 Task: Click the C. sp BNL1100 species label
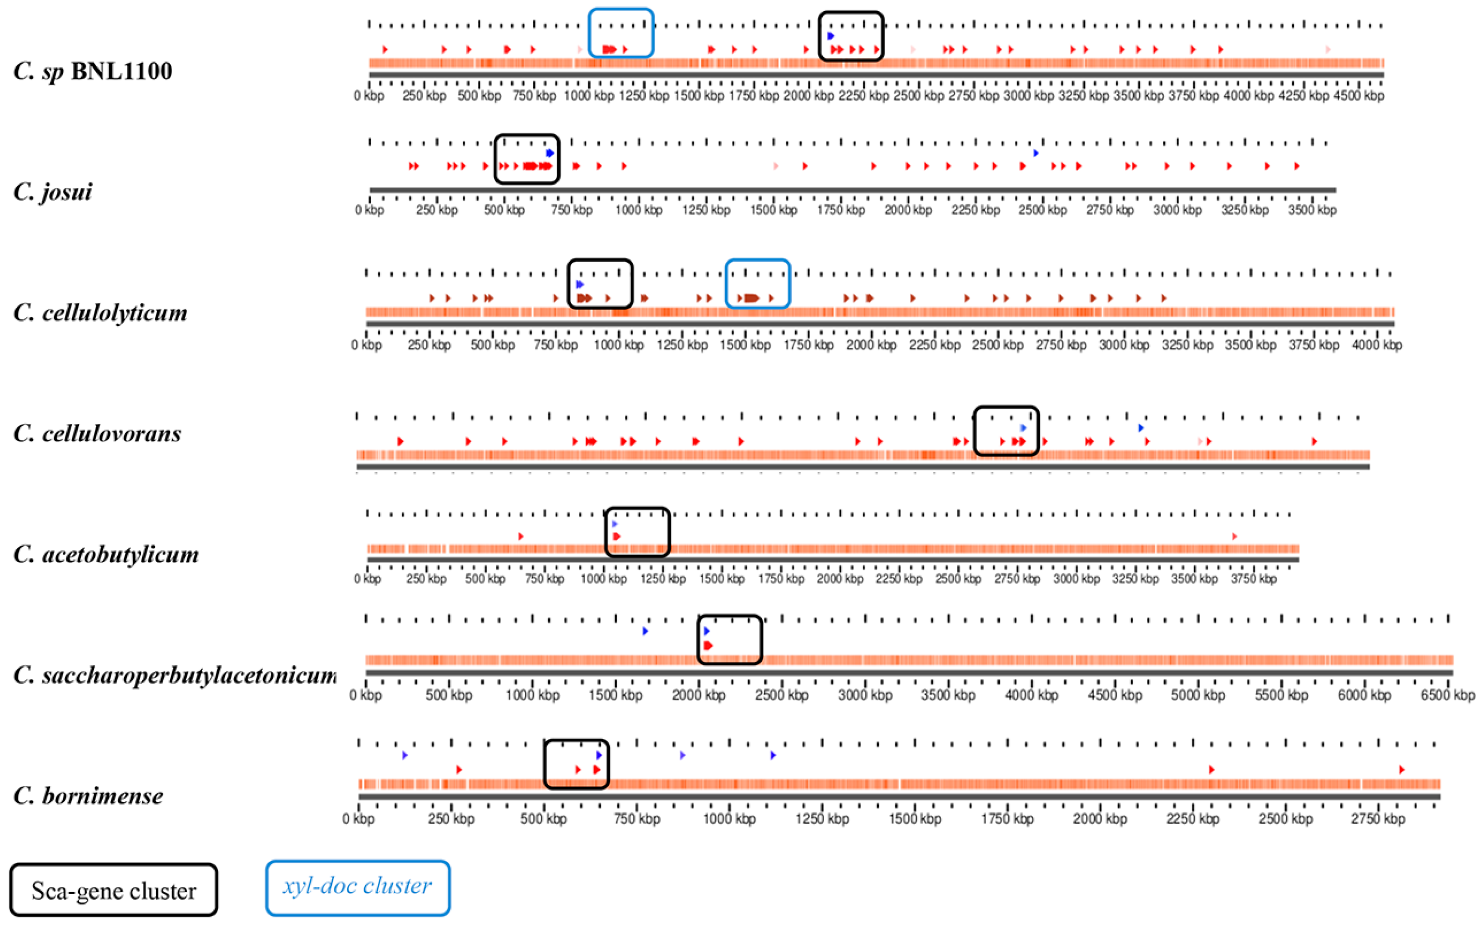(93, 71)
